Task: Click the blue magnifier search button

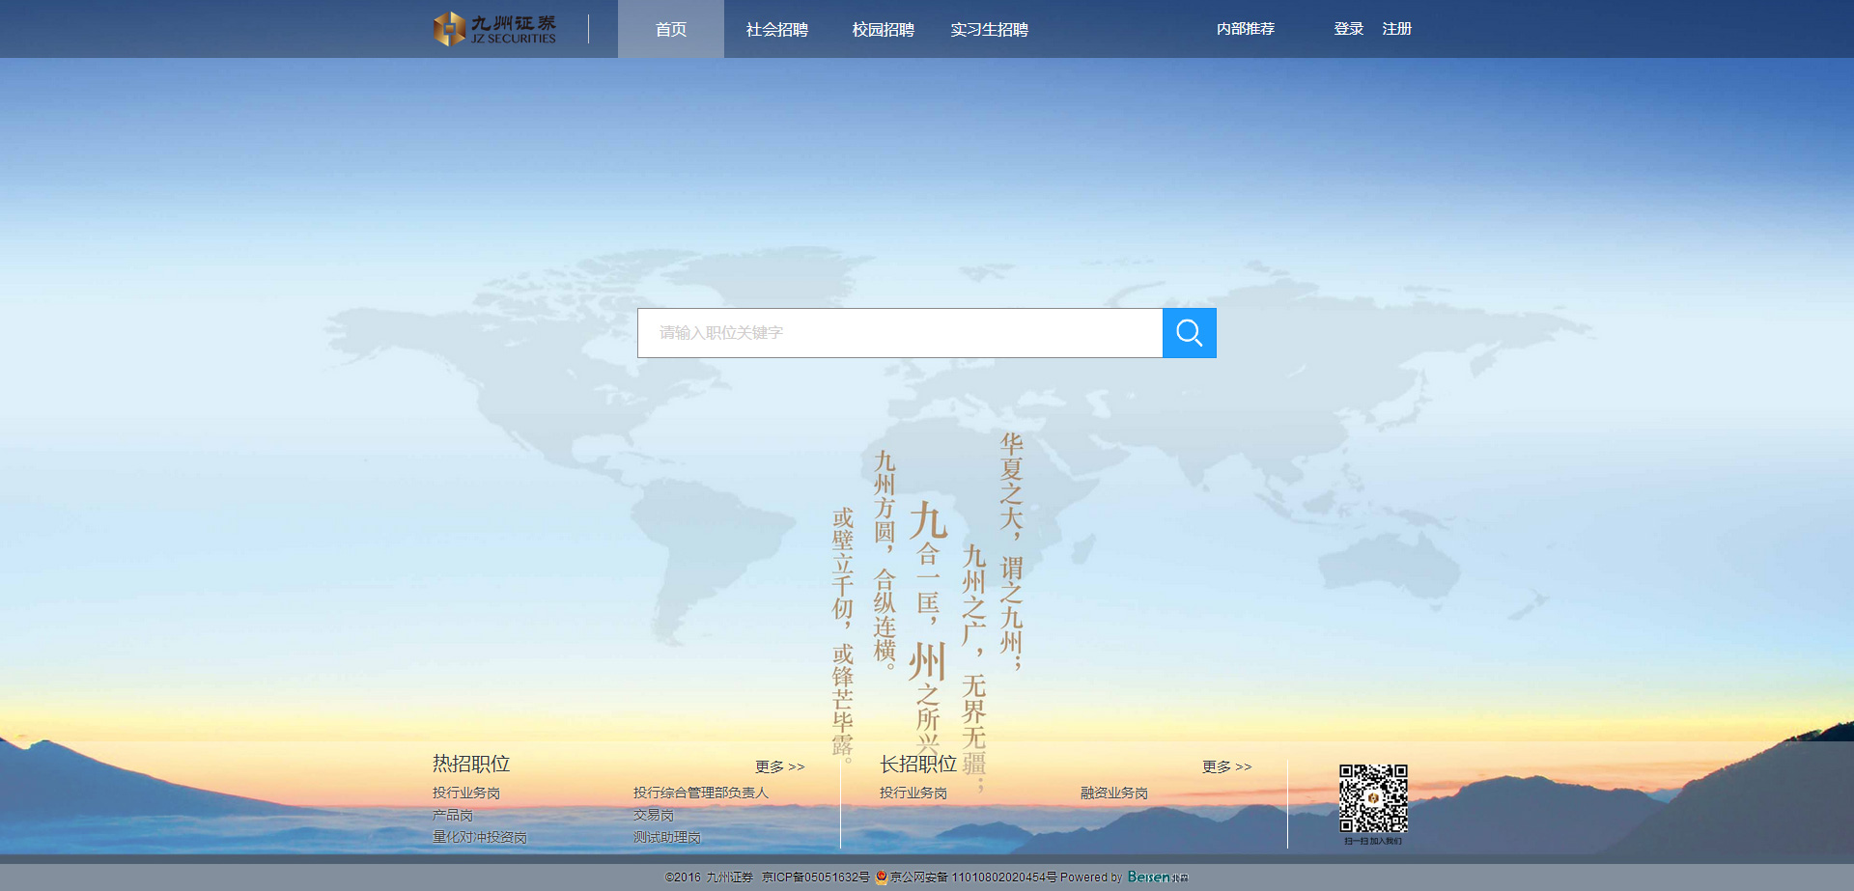Action: (1189, 333)
